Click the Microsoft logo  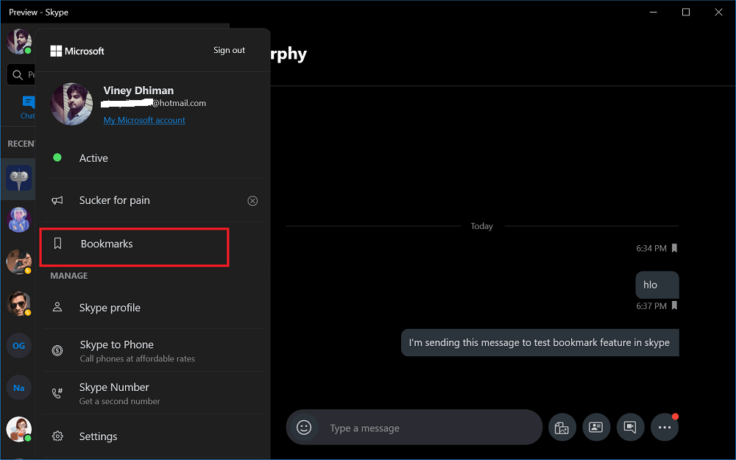pyautogui.click(x=77, y=51)
